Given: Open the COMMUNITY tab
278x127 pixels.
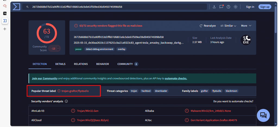Looking at the screenshot, I should (128, 64).
